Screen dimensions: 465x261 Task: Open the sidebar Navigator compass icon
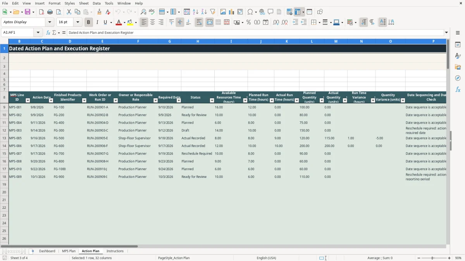pos(458,78)
